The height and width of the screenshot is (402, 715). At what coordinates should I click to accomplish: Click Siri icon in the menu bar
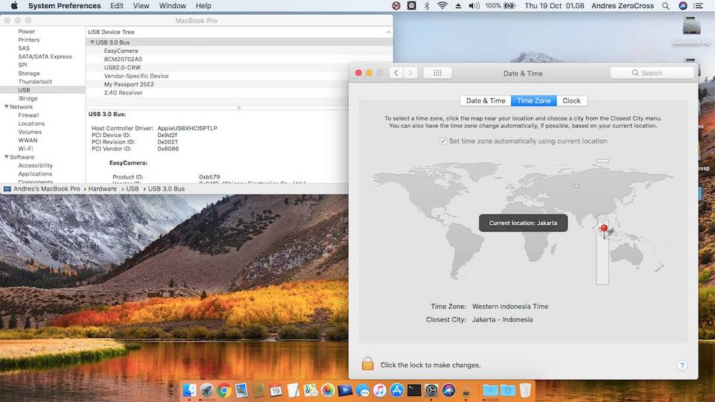(x=683, y=6)
